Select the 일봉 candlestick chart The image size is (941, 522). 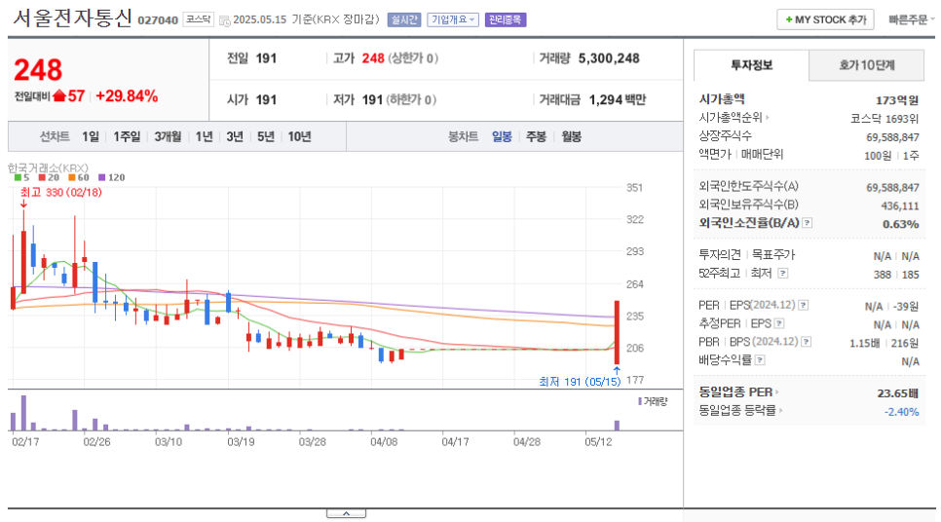coord(502,136)
